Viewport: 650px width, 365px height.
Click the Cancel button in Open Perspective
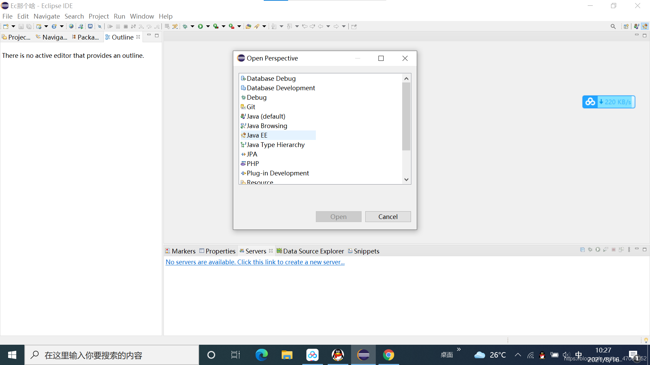click(x=388, y=217)
